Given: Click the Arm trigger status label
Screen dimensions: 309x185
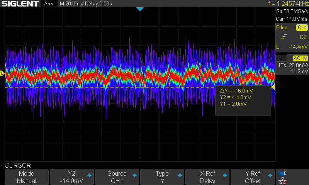Looking at the screenshot, I should tap(49, 3).
